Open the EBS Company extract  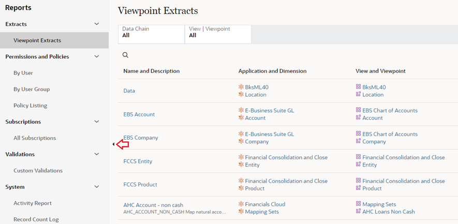pos(140,138)
